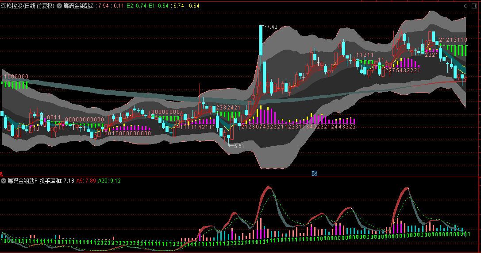Screen dimensions: 481x253
Task: Click the 深粮控股(日线,前复权) title
Action: tap(27, 6)
